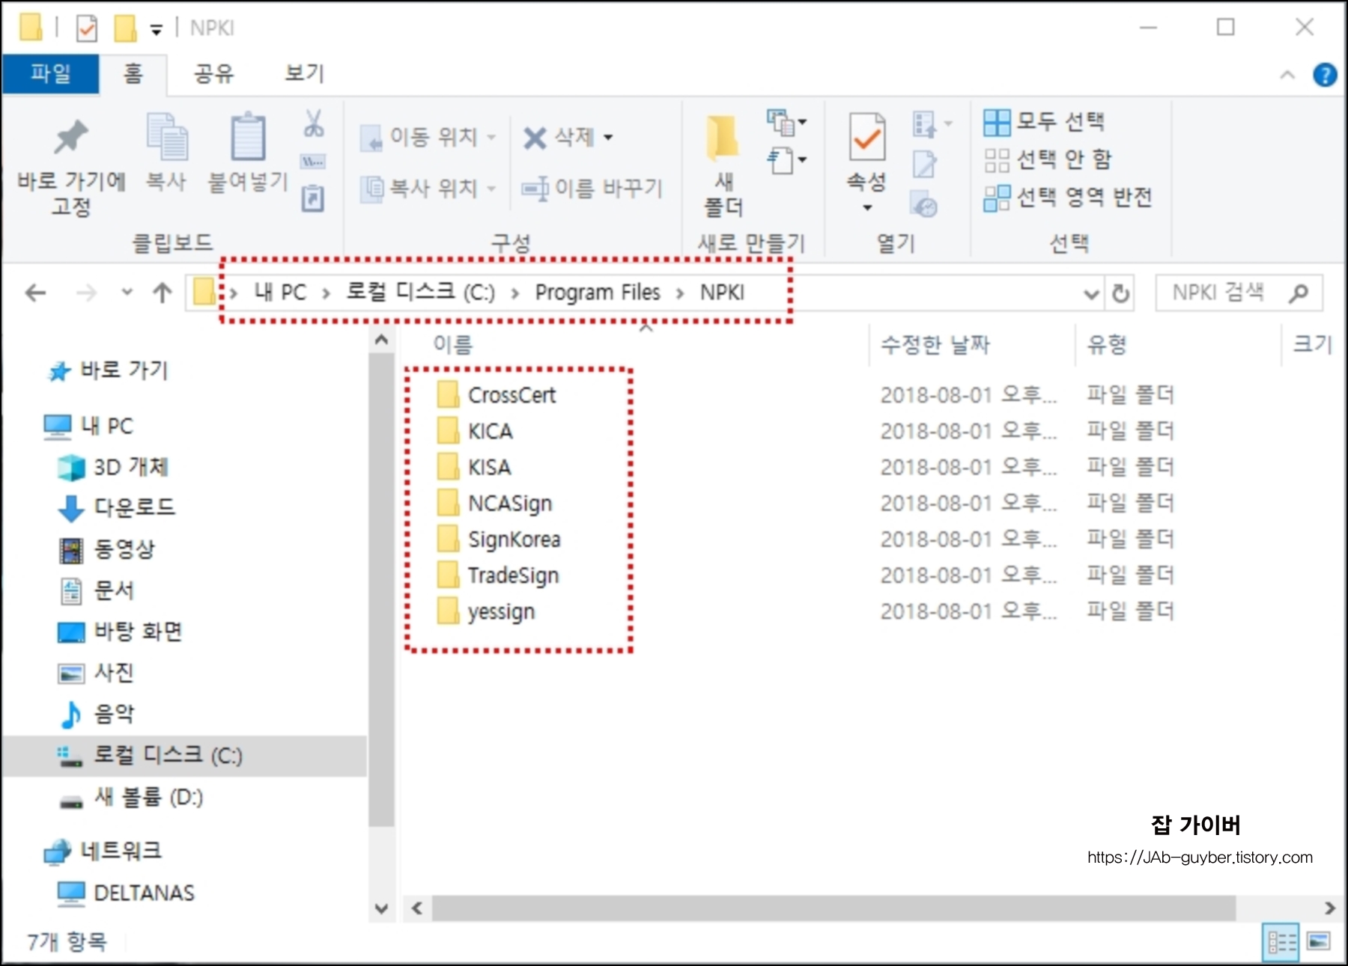1348x966 pixels.
Task: Go up one folder level
Action: pos(162,293)
